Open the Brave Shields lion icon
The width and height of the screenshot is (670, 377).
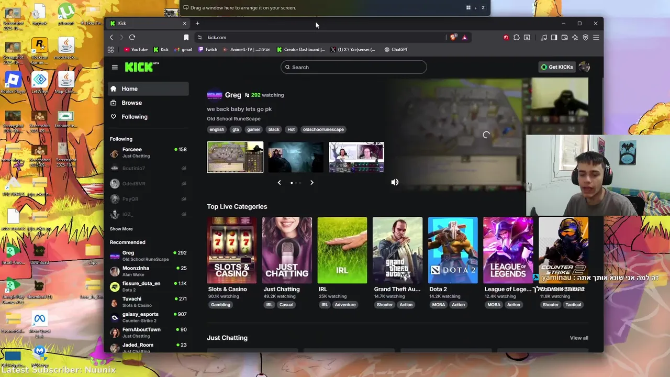point(453,37)
